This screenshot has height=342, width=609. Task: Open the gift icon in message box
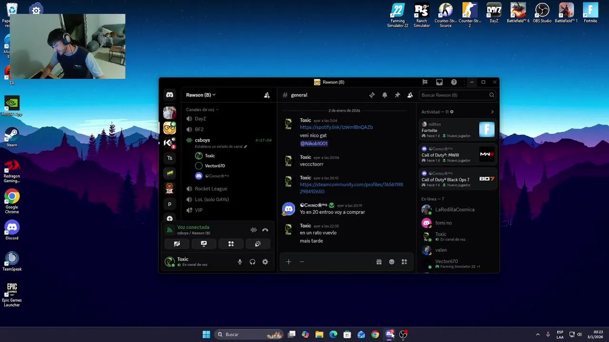[x=379, y=262]
